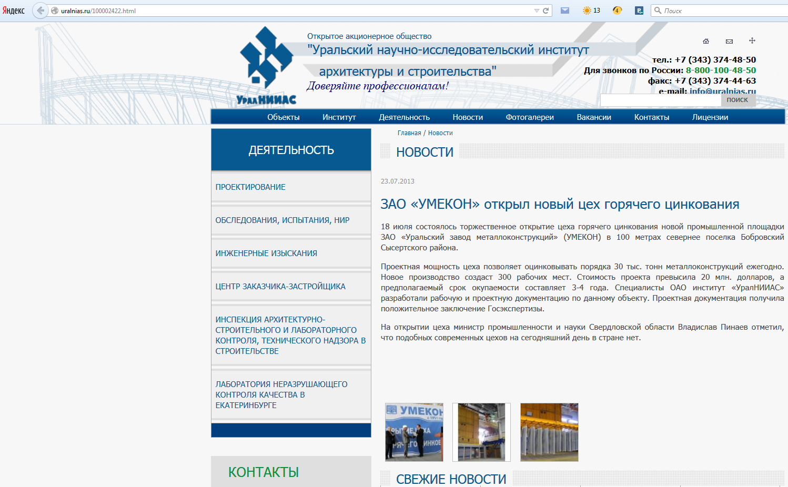788x487 pixels.
Task: Open the УМЕКОН banner photo thumbnail
Action: pyautogui.click(x=414, y=432)
